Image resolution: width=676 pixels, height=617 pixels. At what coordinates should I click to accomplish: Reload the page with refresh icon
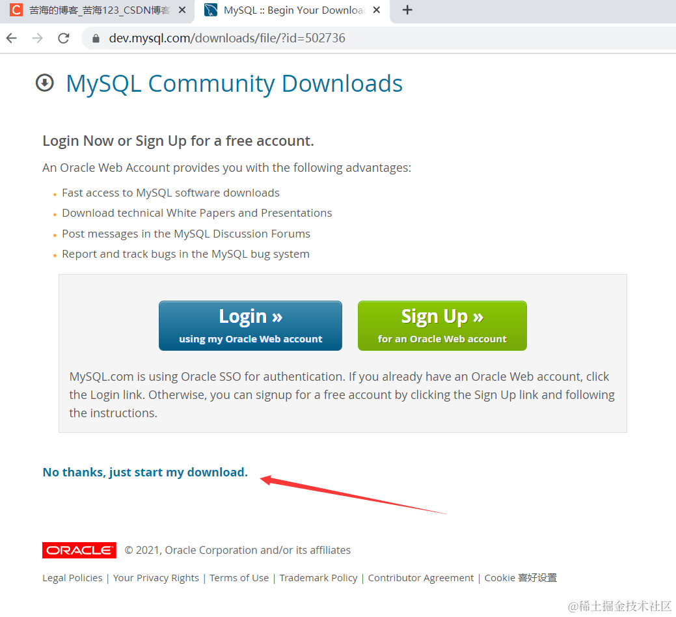(64, 38)
